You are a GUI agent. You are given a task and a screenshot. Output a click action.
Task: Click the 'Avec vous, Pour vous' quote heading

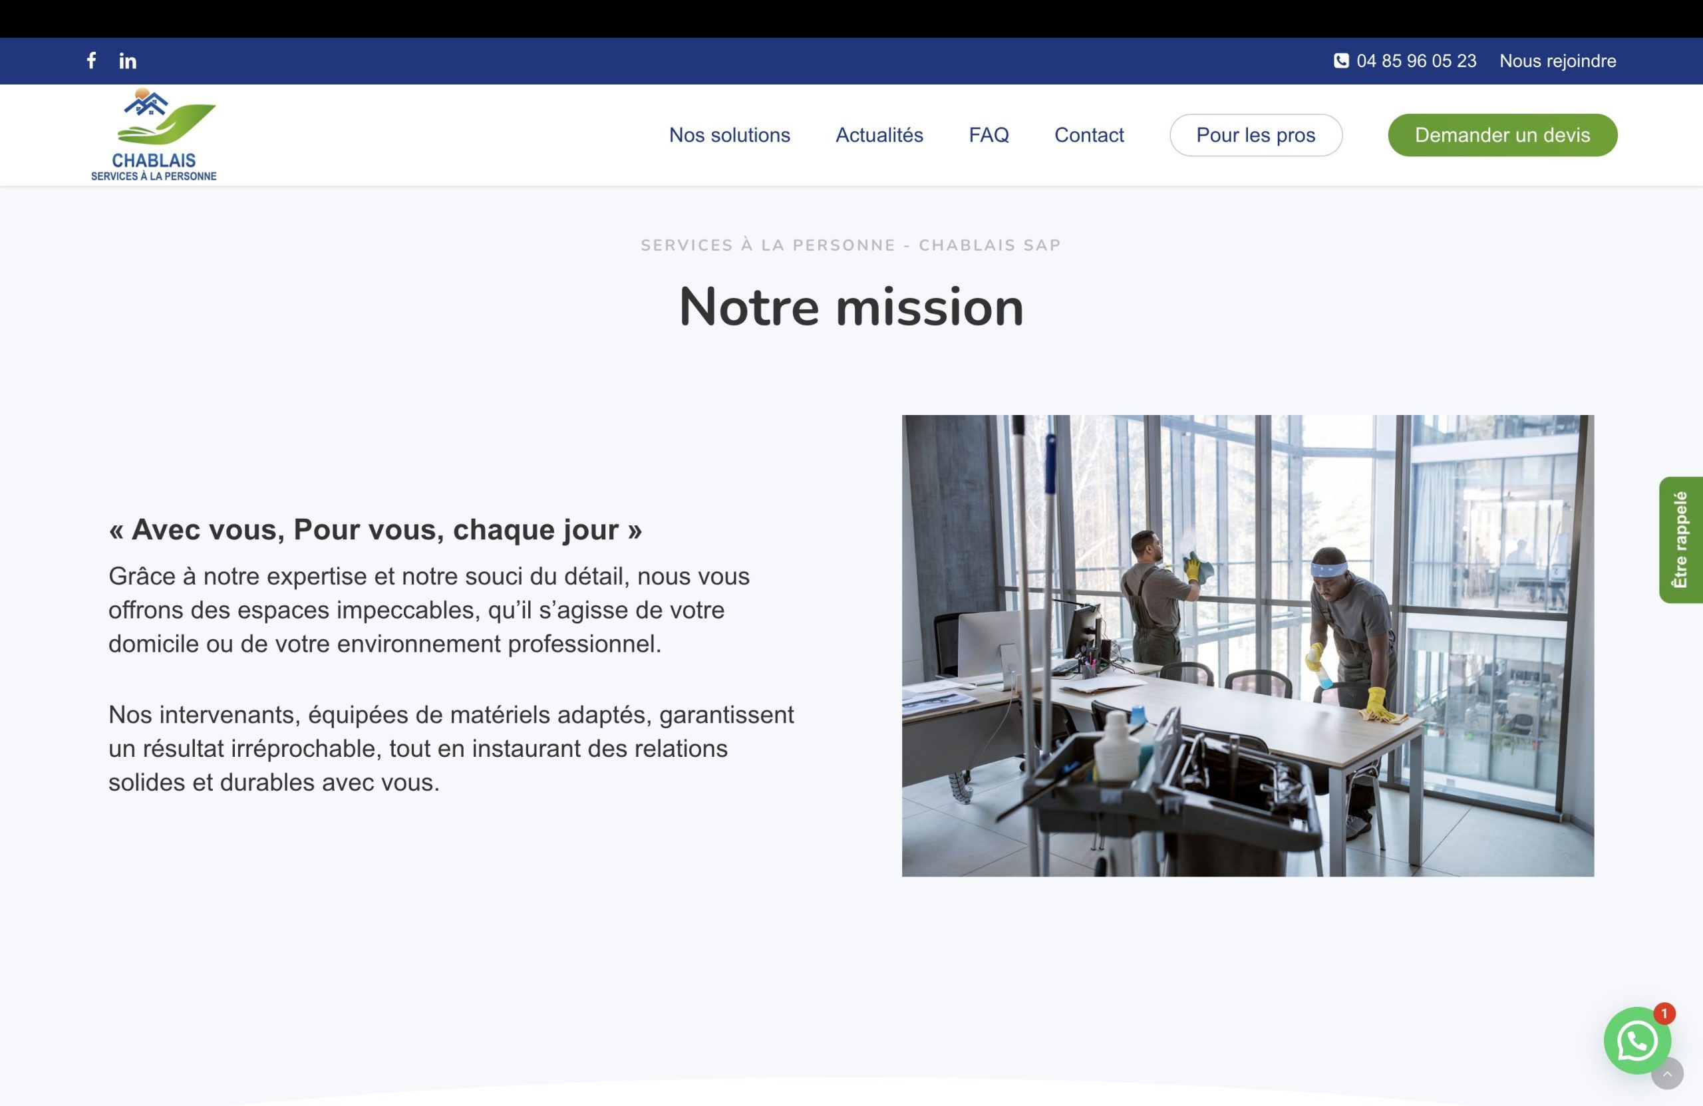pyautogui.click(x=375, y=529)
